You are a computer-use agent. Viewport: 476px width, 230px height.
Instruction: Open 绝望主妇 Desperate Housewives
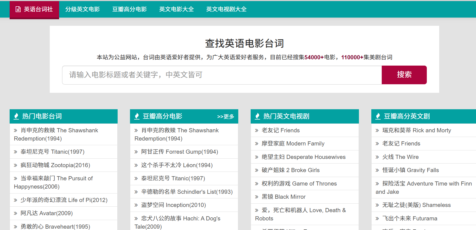[x=304, y=157]
